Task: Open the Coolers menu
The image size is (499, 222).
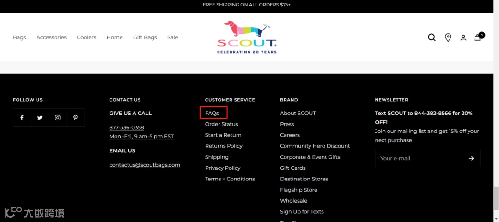Action: pyautogui.click(x=86, y=37)
